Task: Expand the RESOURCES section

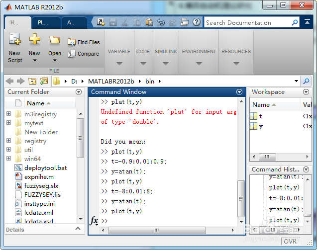Action: coord(236,64)
